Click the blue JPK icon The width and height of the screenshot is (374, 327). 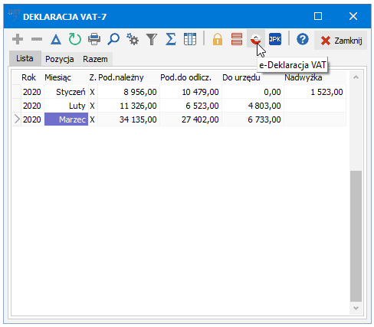pyautogui.click(x=275, y=39)
